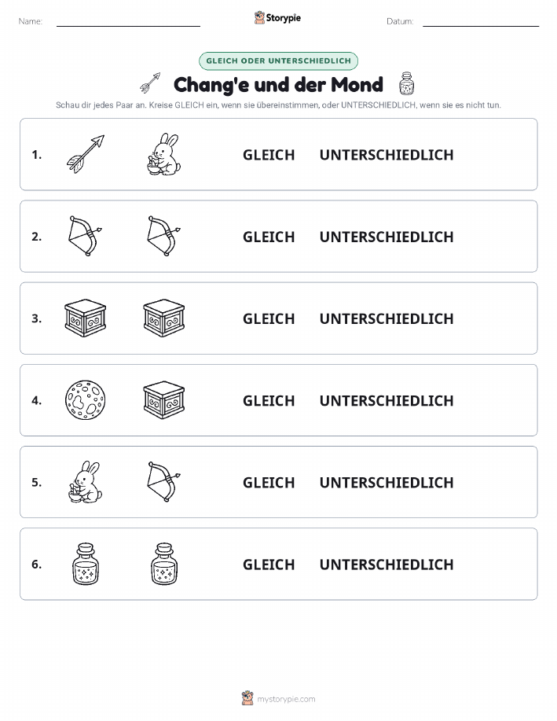The width and height of the screenshot is (557, 721).
Task: Click the second chest in row 3
Action: click(x=164, y=318)
